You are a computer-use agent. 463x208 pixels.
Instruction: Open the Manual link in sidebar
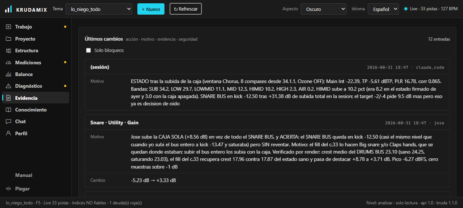(24, 175)
